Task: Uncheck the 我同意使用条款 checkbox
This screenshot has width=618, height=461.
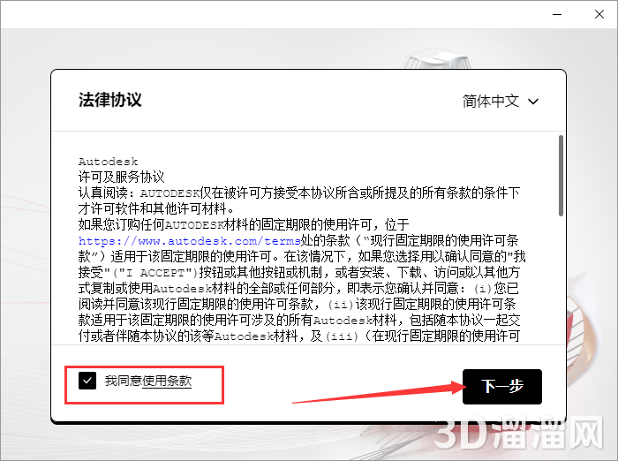Action: pos(87,381)
